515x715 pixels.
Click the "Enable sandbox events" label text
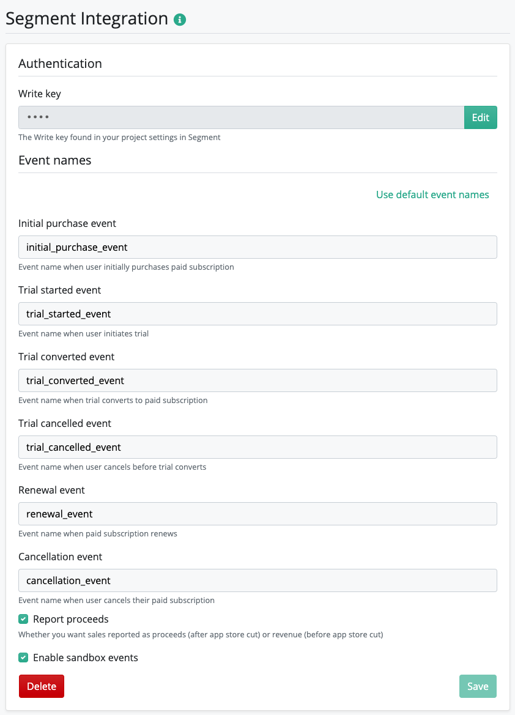[x=85, y=658]
